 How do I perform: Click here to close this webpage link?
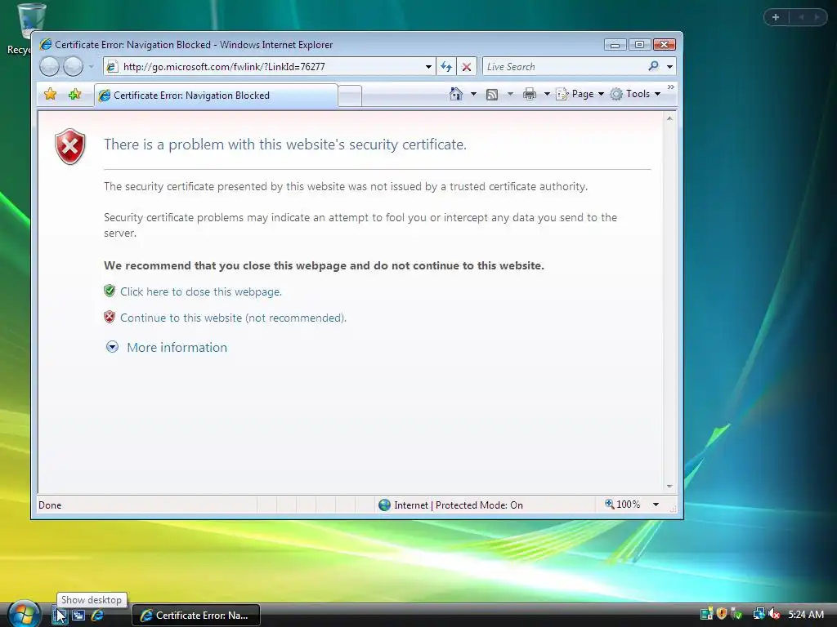tap(201, 291)
